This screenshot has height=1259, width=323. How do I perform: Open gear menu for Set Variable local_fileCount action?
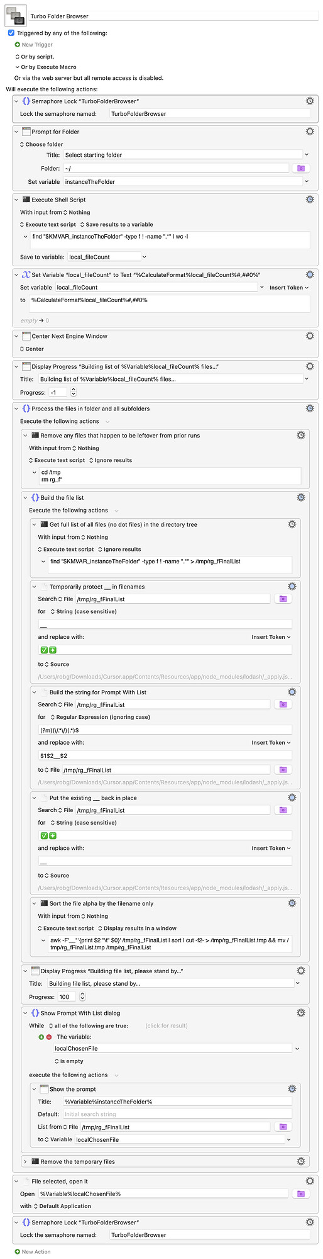pos(309,274)
